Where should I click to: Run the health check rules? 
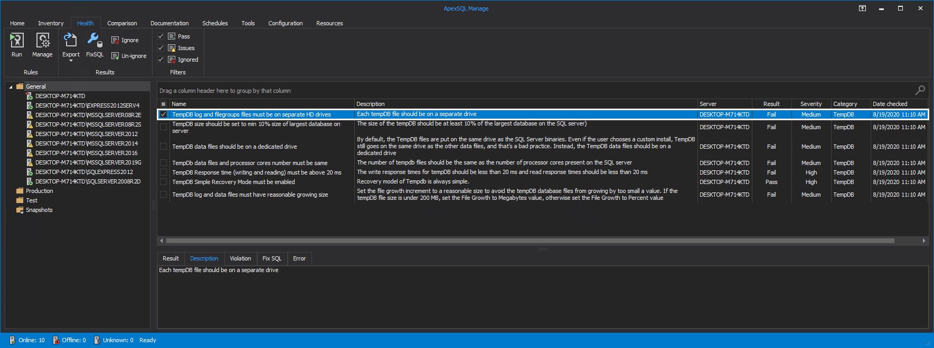[x=17, y=45]
